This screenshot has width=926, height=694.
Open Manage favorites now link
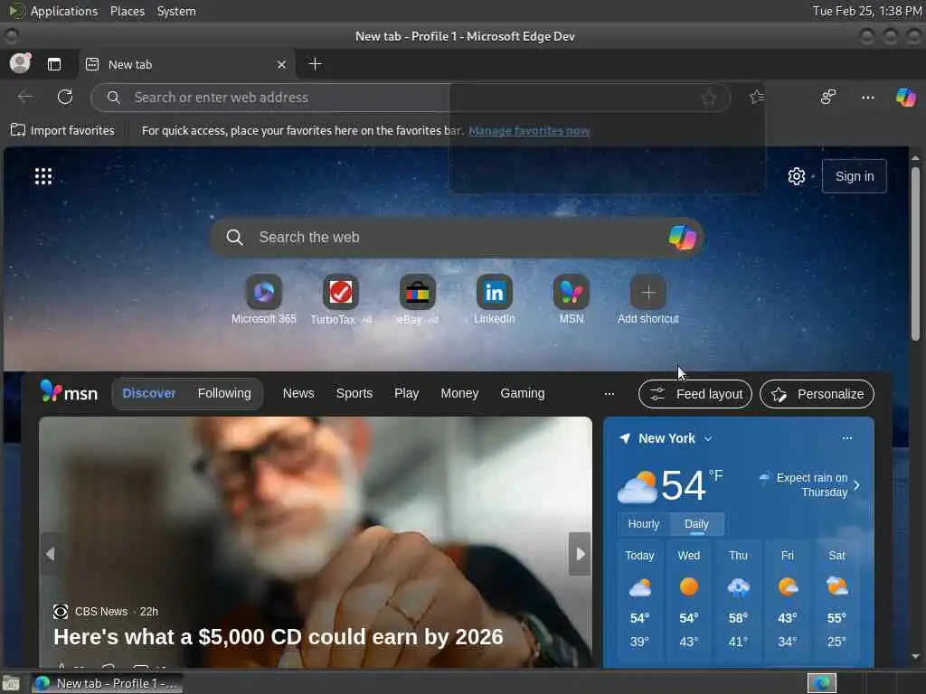pyautogui.click(x=529, y=130)
